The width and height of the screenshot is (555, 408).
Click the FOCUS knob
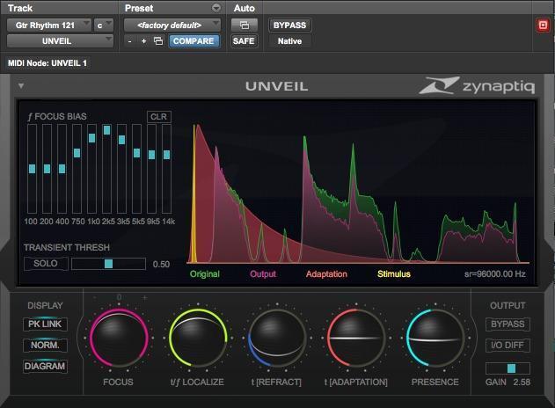(x=119, y=338)
